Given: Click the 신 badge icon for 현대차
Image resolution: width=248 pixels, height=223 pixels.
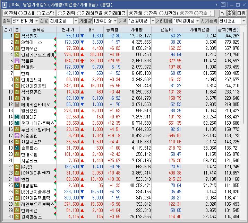Looking at the screenshot, I should (17, 67).
